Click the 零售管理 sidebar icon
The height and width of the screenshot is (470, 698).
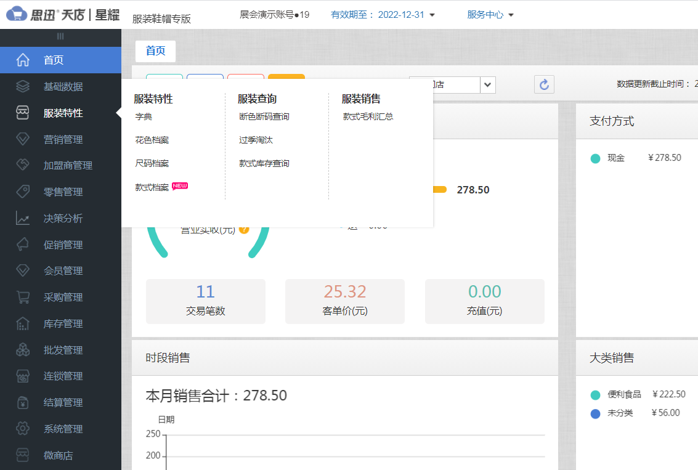[x=23, y=192]
